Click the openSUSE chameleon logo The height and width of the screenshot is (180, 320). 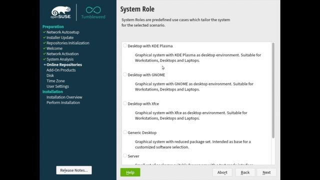tap(61, 12)
